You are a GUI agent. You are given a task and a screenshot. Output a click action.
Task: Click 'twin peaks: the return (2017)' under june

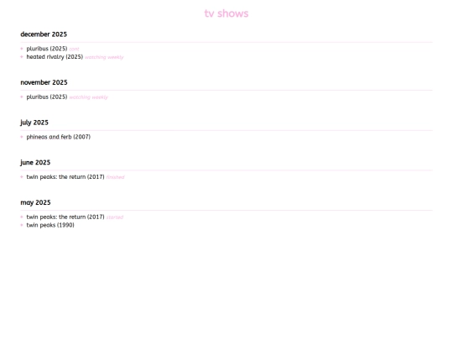click(65, 176)
